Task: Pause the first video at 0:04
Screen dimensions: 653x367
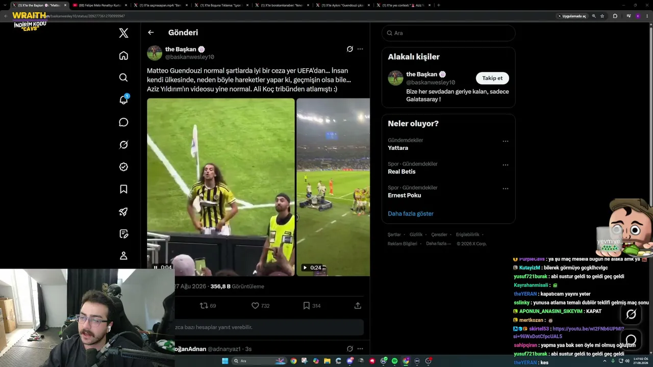Action: (156, 267)
